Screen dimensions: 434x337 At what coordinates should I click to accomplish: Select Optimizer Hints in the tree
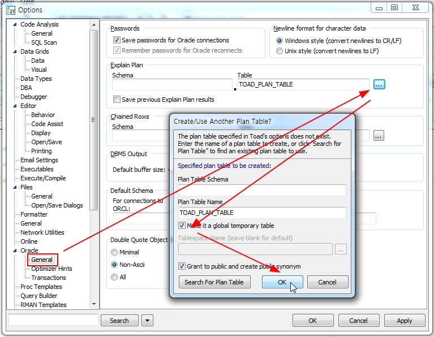[51, 269]
